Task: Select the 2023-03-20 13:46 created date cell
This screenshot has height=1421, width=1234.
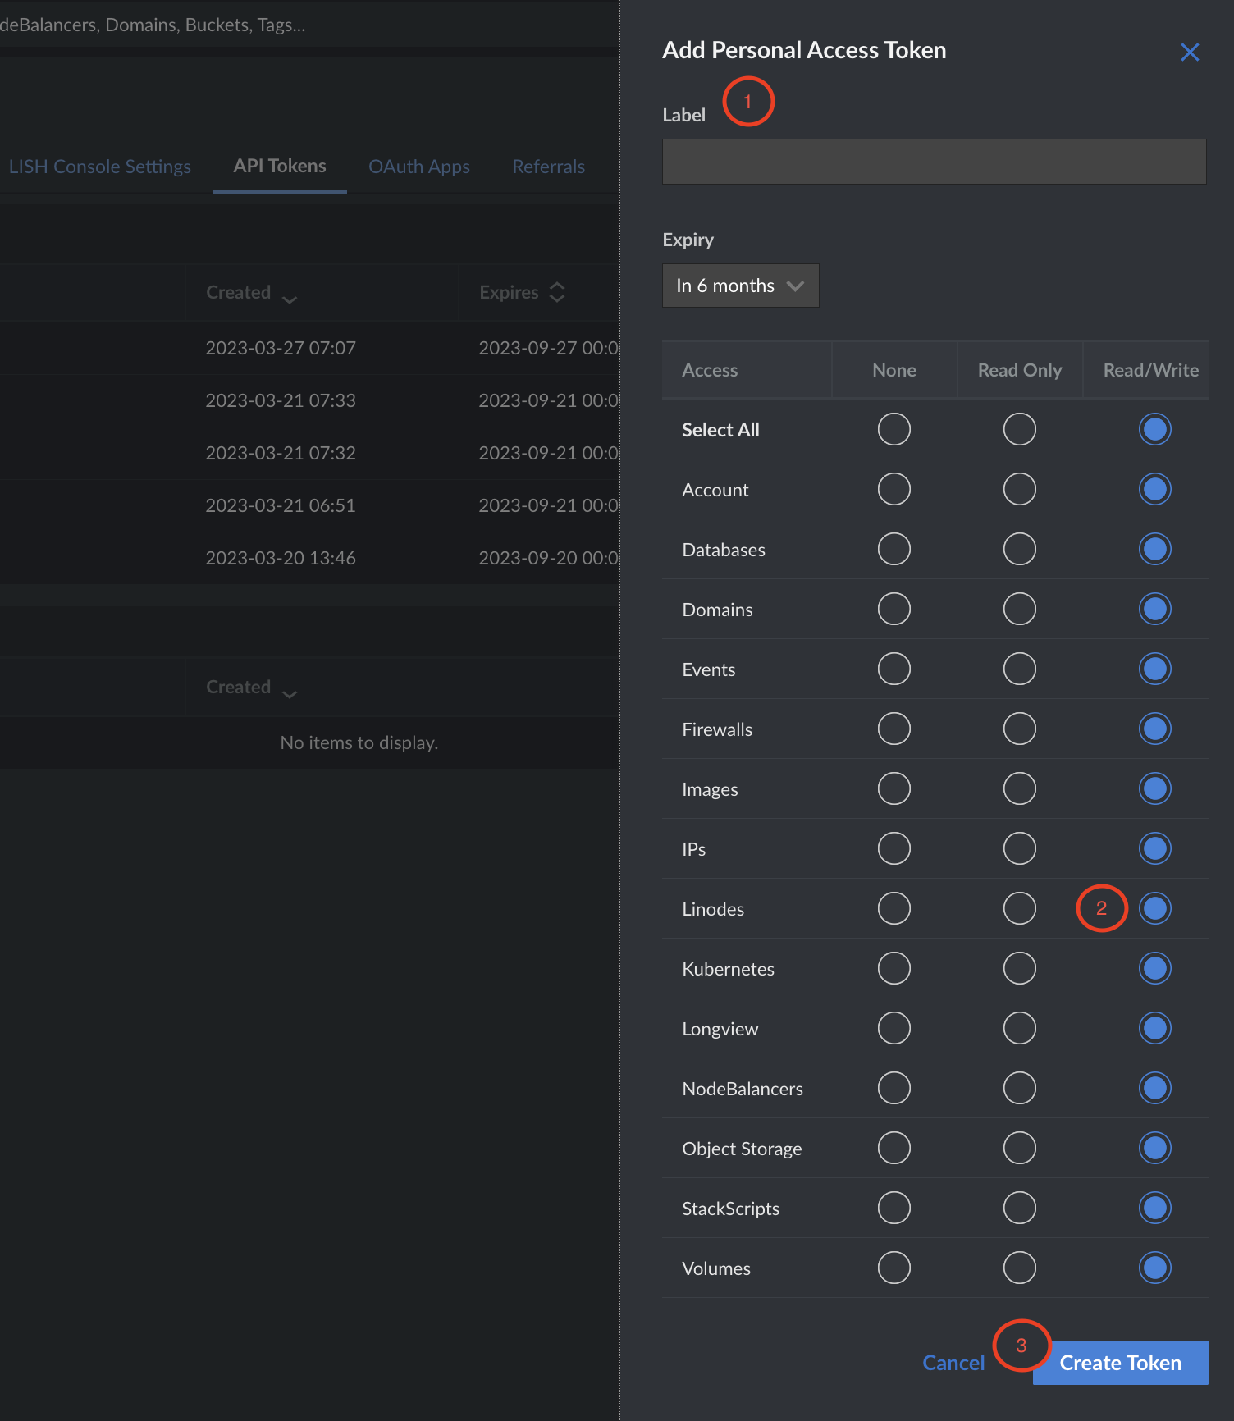Action: 281,558
